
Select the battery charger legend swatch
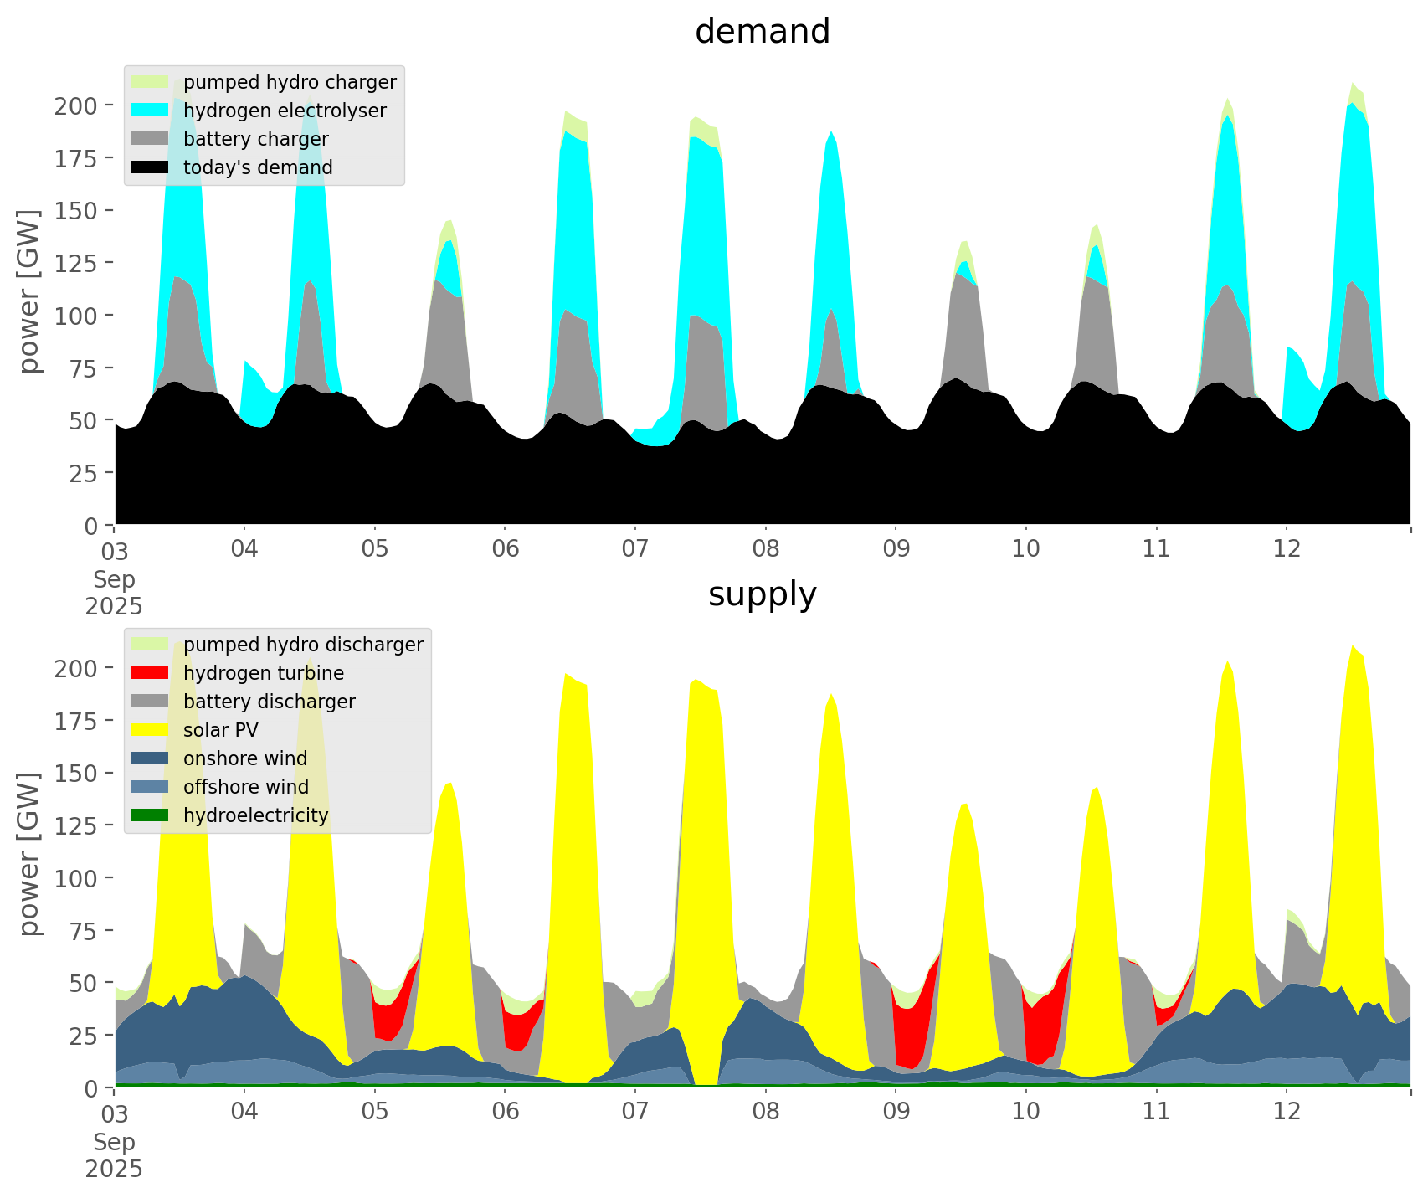click(x=150, y=139)
